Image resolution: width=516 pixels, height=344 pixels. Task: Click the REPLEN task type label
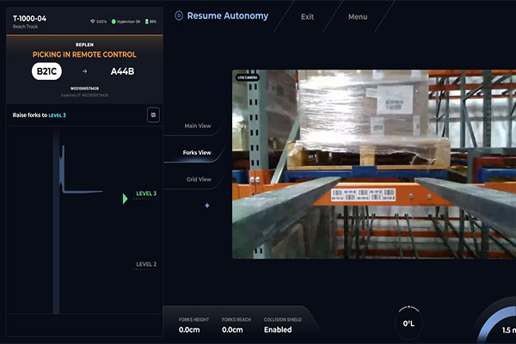coord(84,45)
